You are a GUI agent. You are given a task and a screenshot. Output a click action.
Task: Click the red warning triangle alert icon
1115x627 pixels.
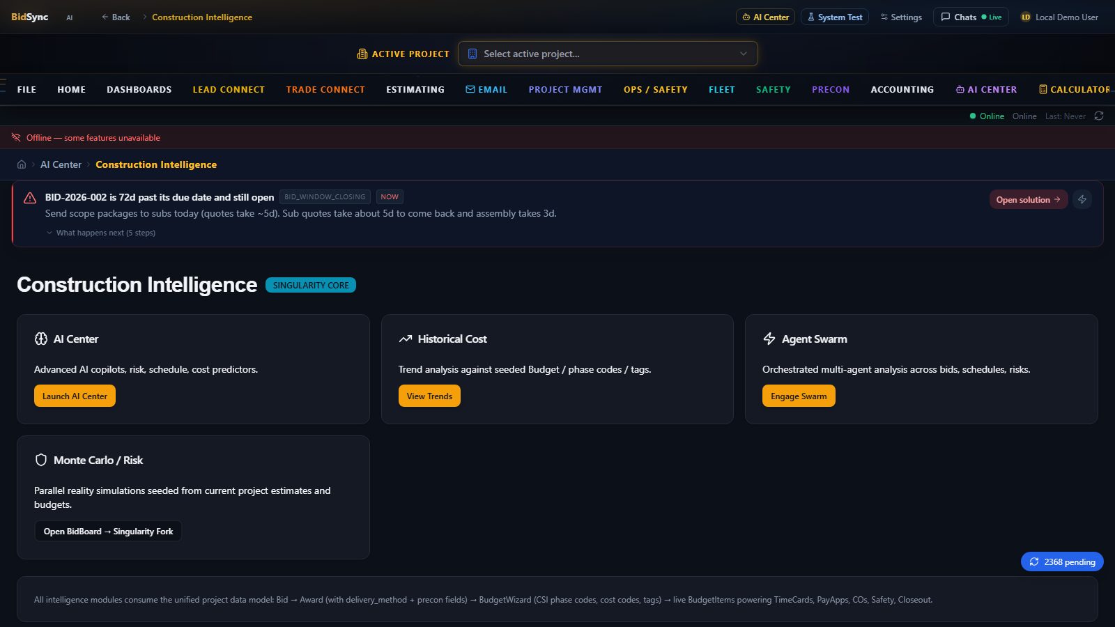tap(30, 198)
